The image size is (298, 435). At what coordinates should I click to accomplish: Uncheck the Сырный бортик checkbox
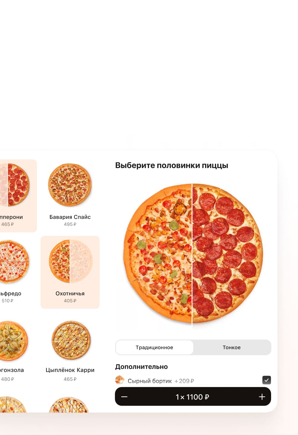tap(267, 380)
